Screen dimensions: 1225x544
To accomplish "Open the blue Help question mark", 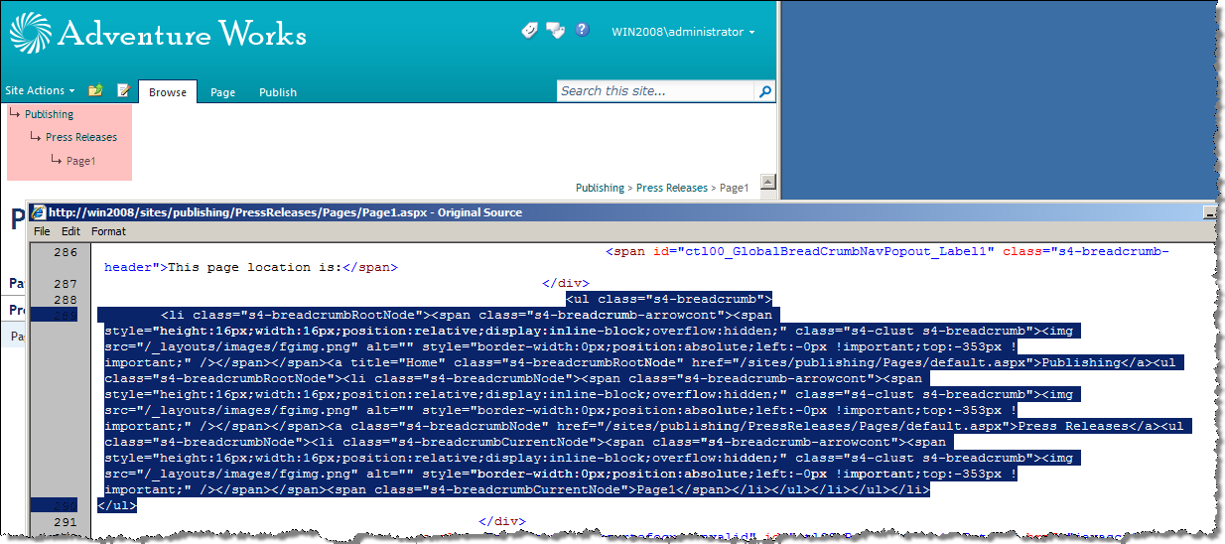I will [x=582, y=30].
